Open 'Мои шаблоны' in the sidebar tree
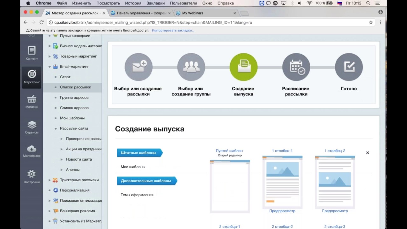 72,118
